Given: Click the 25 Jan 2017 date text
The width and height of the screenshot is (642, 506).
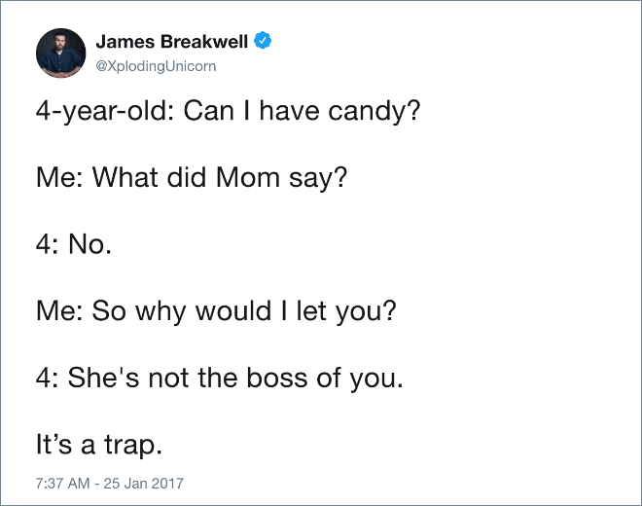Looking at the screenshot, I should [x=143, y=484].
